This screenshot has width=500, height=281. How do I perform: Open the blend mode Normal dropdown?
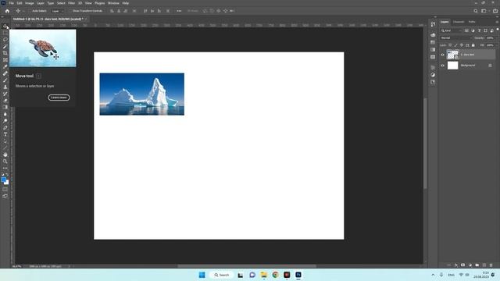[x=455, y=38]
